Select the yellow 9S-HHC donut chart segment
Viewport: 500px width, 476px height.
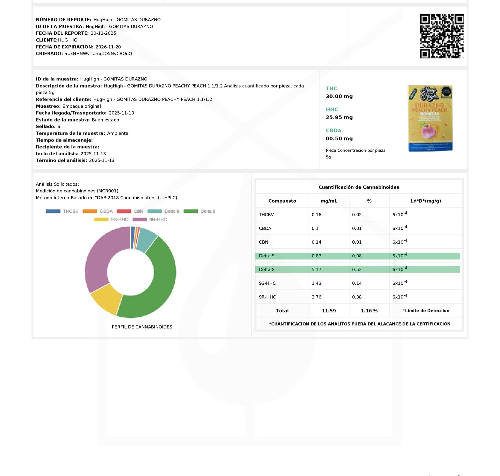(x=107, y=299)
